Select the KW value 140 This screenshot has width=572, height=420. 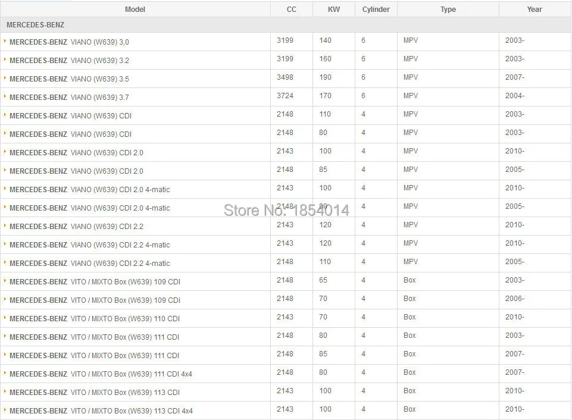[x=326, y=40]
